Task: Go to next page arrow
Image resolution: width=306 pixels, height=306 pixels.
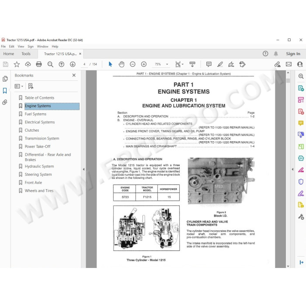Action: tap(73, 64)
